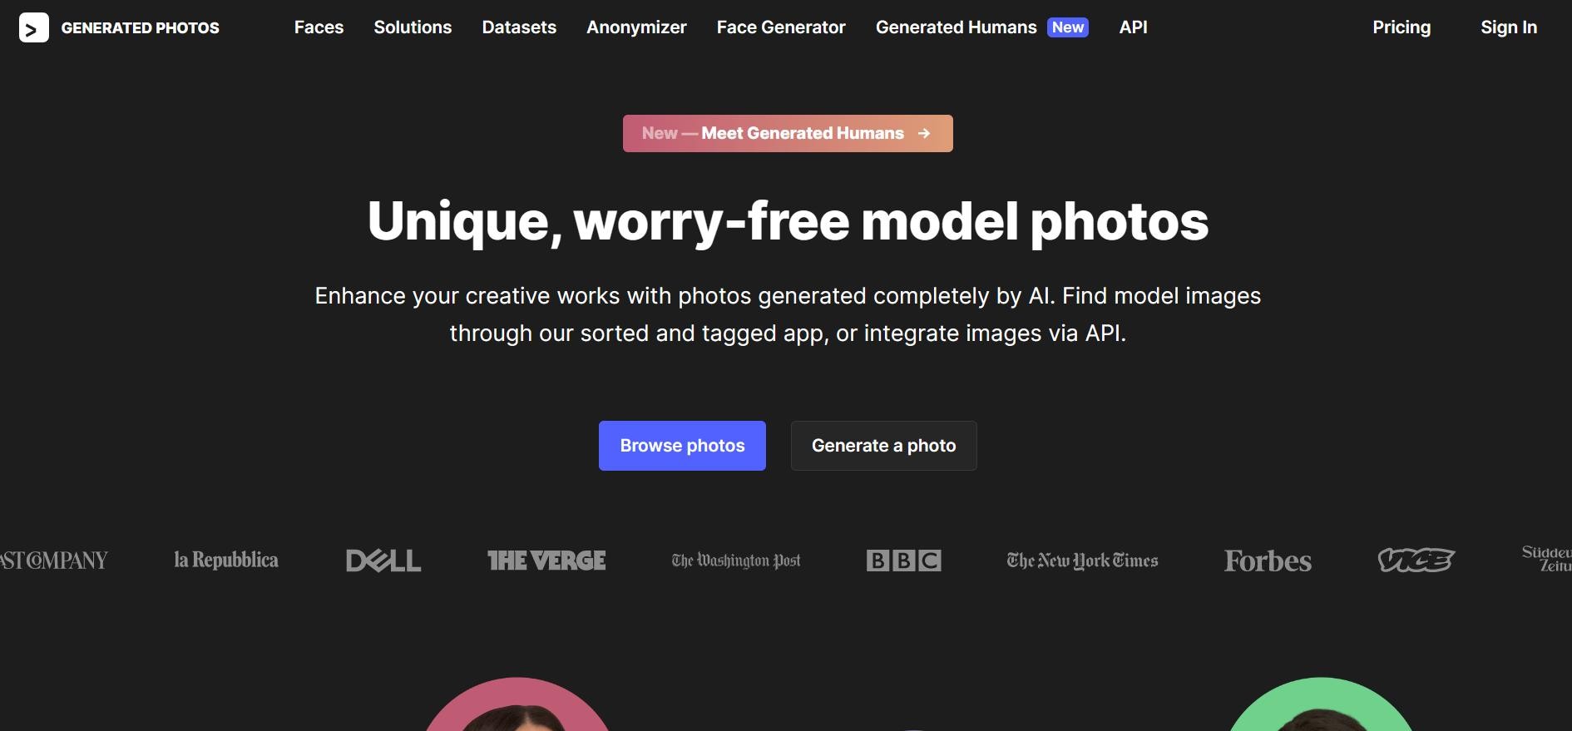Click The Verge logo
The height and width of the screenshot is (731, 1572).
[546, 561]
